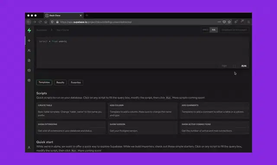Choose the SHOW EXTENSIONS script card
The image size is (277, 165).
point(71,127)
